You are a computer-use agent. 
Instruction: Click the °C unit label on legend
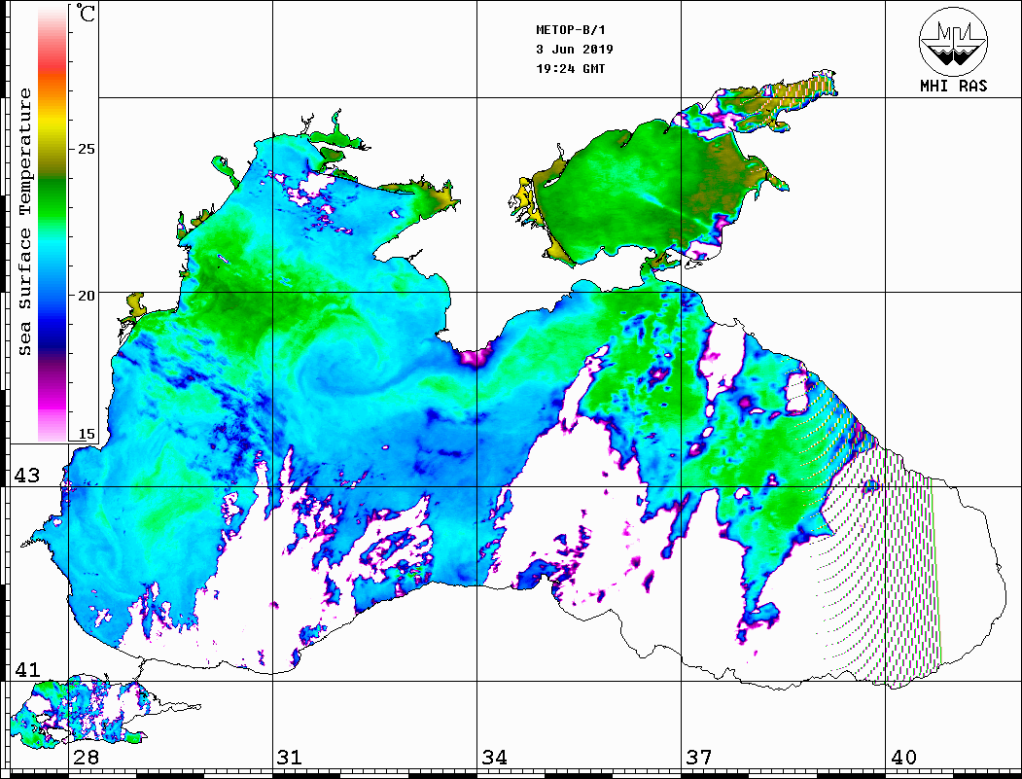pos(86,13)
